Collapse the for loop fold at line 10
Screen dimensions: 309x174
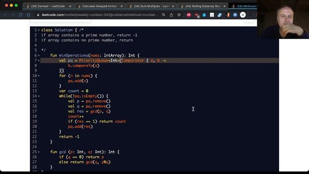(x=39, y=76)
